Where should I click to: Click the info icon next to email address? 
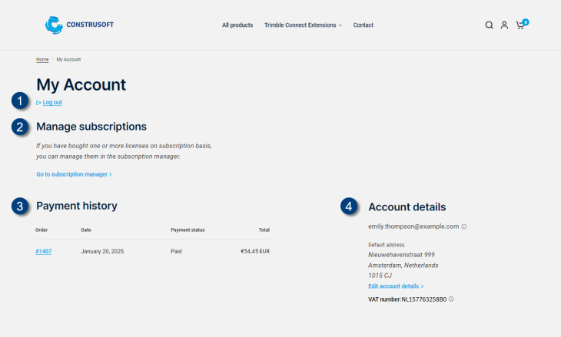point(464,226)
